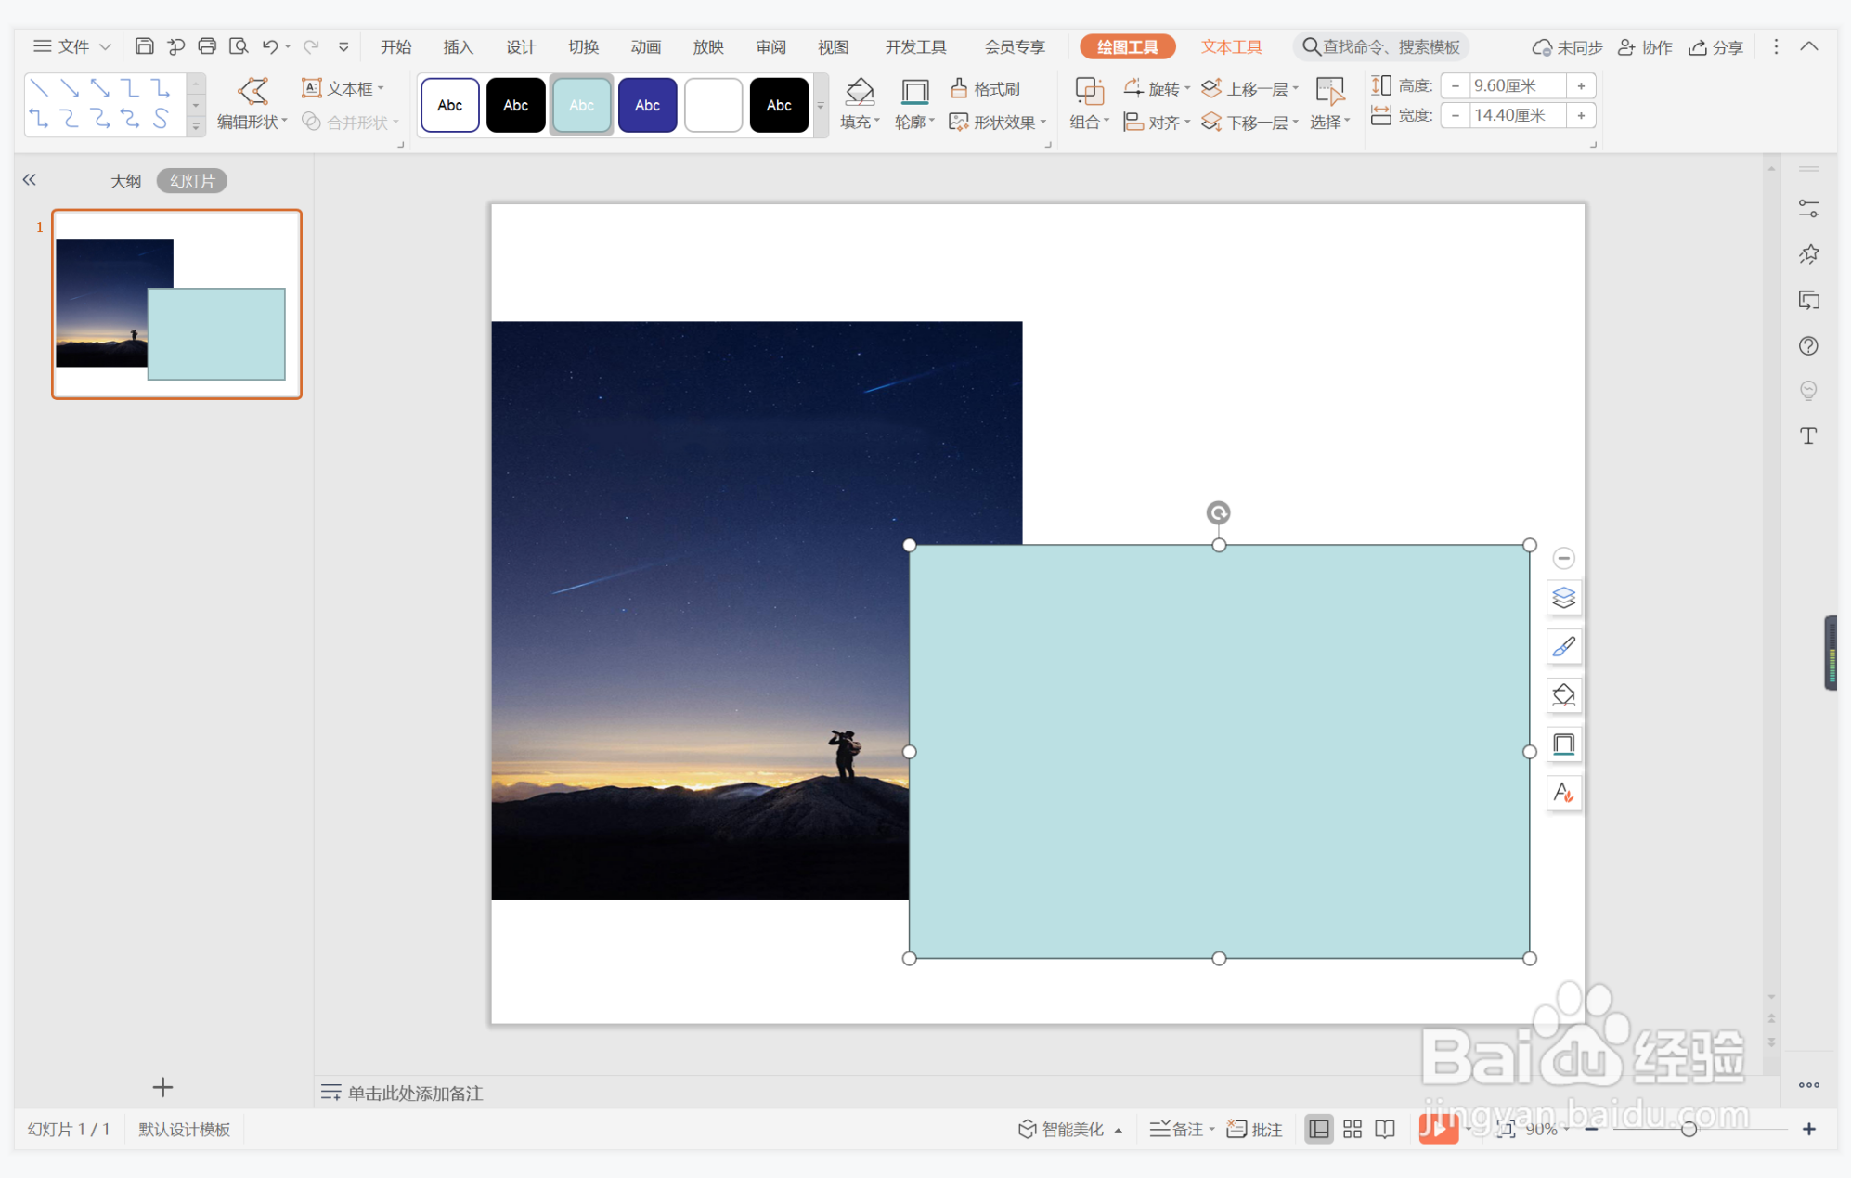
Task: Switch to slide sorter grid view
Action: 1353,1129
